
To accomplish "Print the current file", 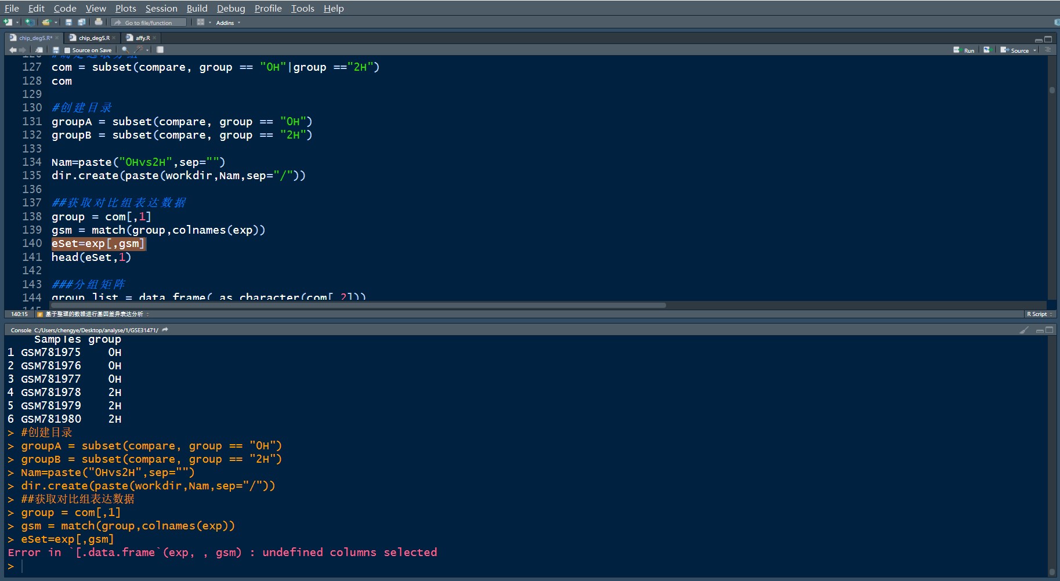I will (99, 22).
